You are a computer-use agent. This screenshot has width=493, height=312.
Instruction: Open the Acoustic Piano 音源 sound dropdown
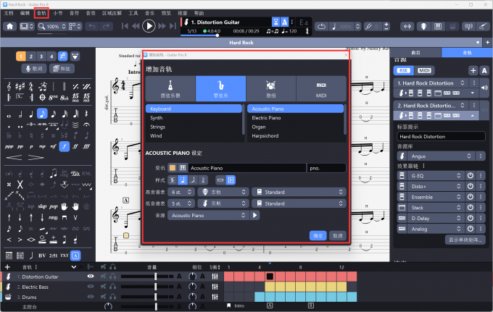207,215
